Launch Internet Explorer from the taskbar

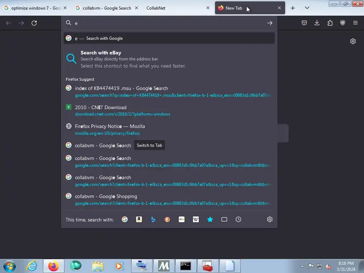(x=32, y=266)
